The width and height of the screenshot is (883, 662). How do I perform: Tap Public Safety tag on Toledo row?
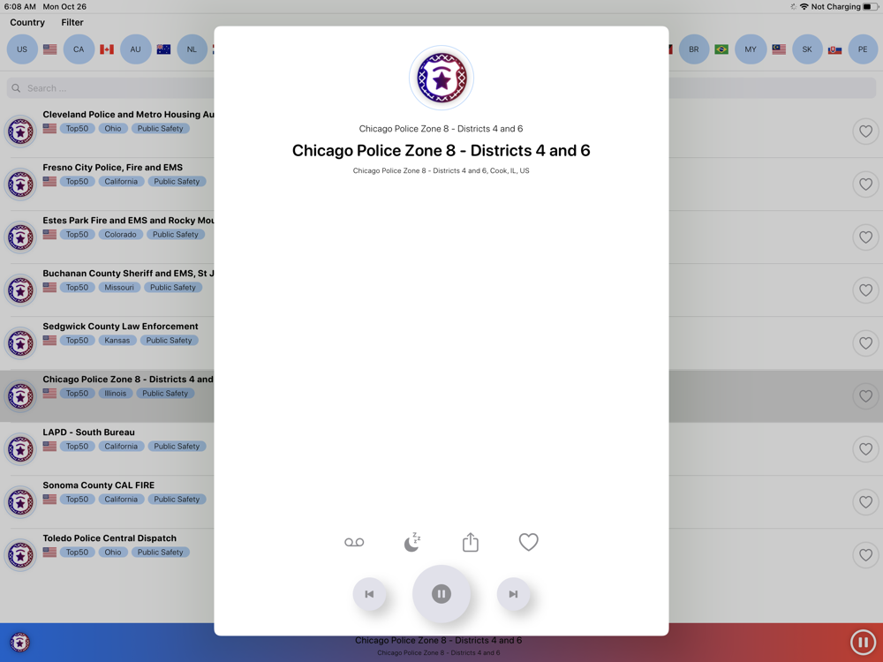pos(161,552)
